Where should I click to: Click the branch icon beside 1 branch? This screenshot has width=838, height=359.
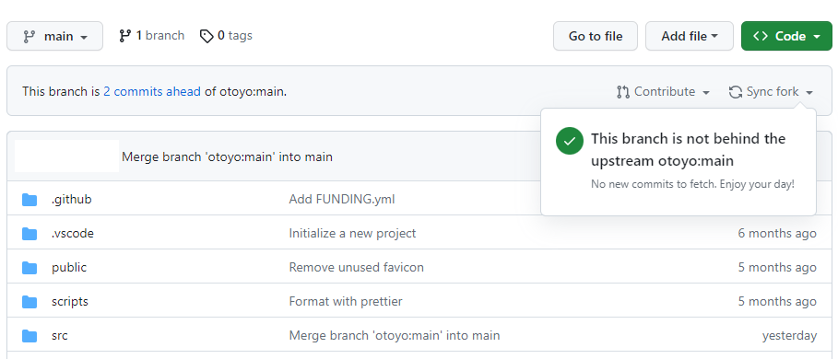pyautogui.click(x=125, y=36)
